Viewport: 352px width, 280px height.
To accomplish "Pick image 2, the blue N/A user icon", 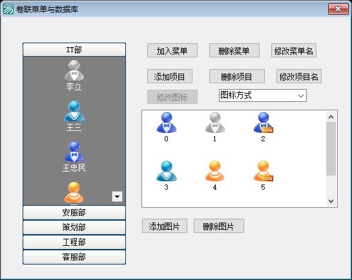I will click(x=264, y=123).
